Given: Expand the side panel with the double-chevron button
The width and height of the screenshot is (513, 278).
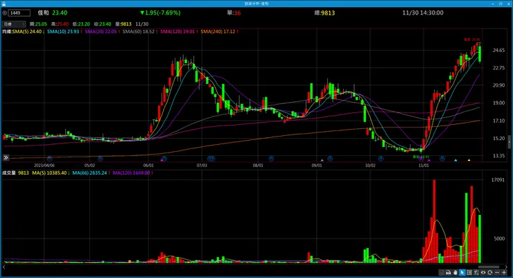Looking at the screenshot, I should 6,157.
